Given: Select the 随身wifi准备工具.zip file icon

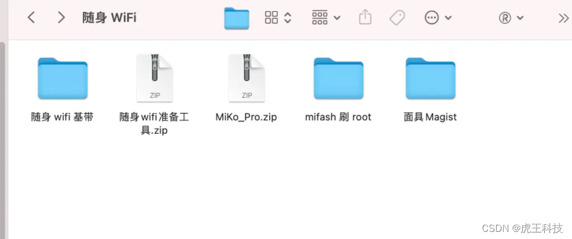Looking at the screenshot, I should (x=155, y=78).
